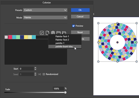Click the blank page new-palette icon
Screen dimensions: 139x98
pyautogui.click(x=47, y=33)
